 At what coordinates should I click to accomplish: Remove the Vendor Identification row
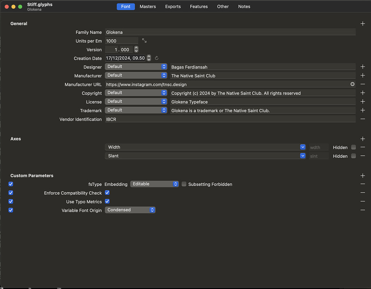click(362, 119)
